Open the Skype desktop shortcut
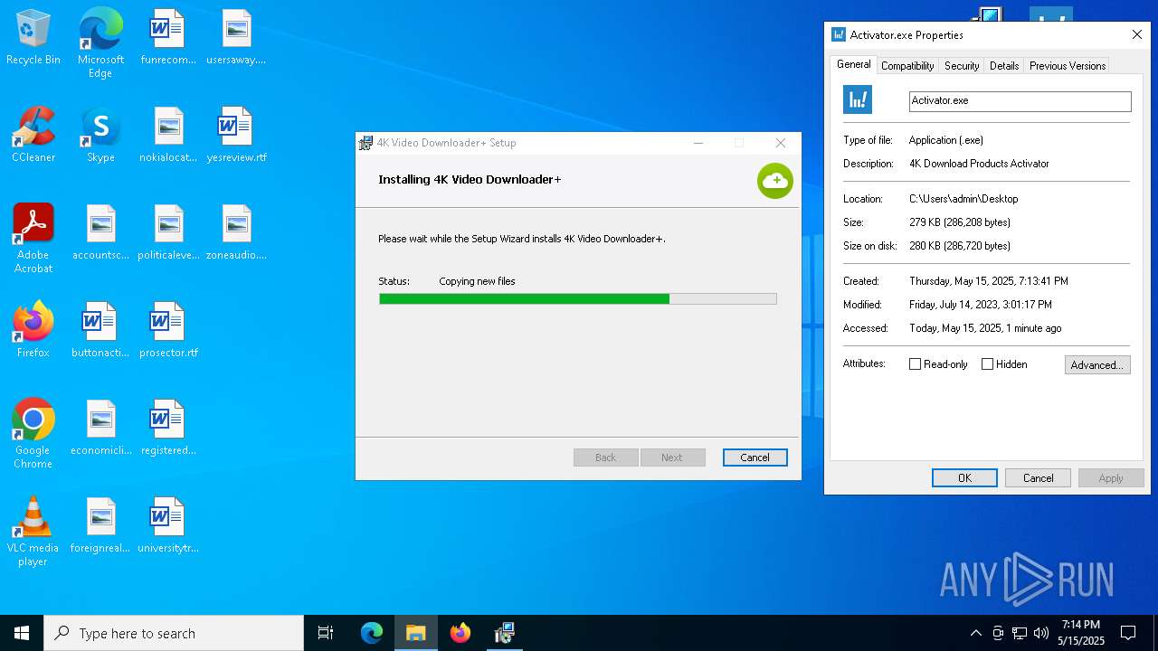Viewport: 1158px width, 651px height. 100,136
